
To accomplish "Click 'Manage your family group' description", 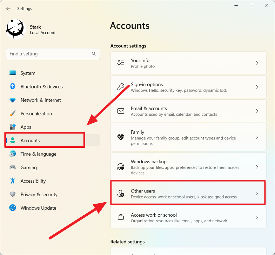I will click(183, 141).
